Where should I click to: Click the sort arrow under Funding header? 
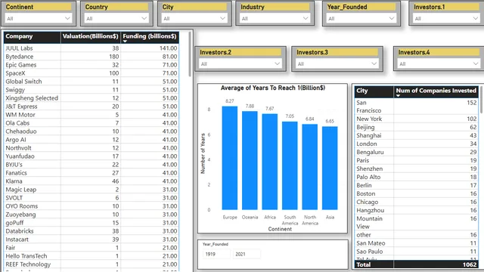[125, 42]
